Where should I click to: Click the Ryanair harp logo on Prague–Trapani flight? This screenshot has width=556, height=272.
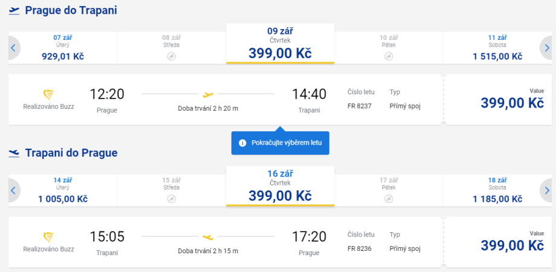[49, 94]
